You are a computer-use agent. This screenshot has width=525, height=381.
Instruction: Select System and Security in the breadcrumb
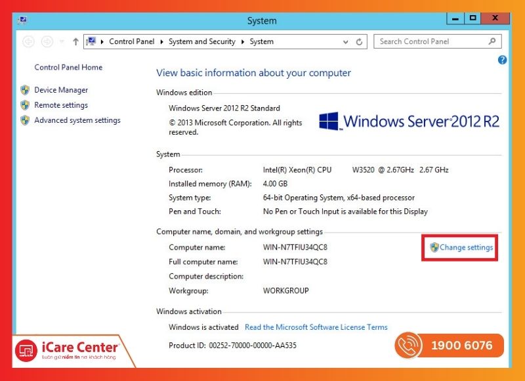202,41
